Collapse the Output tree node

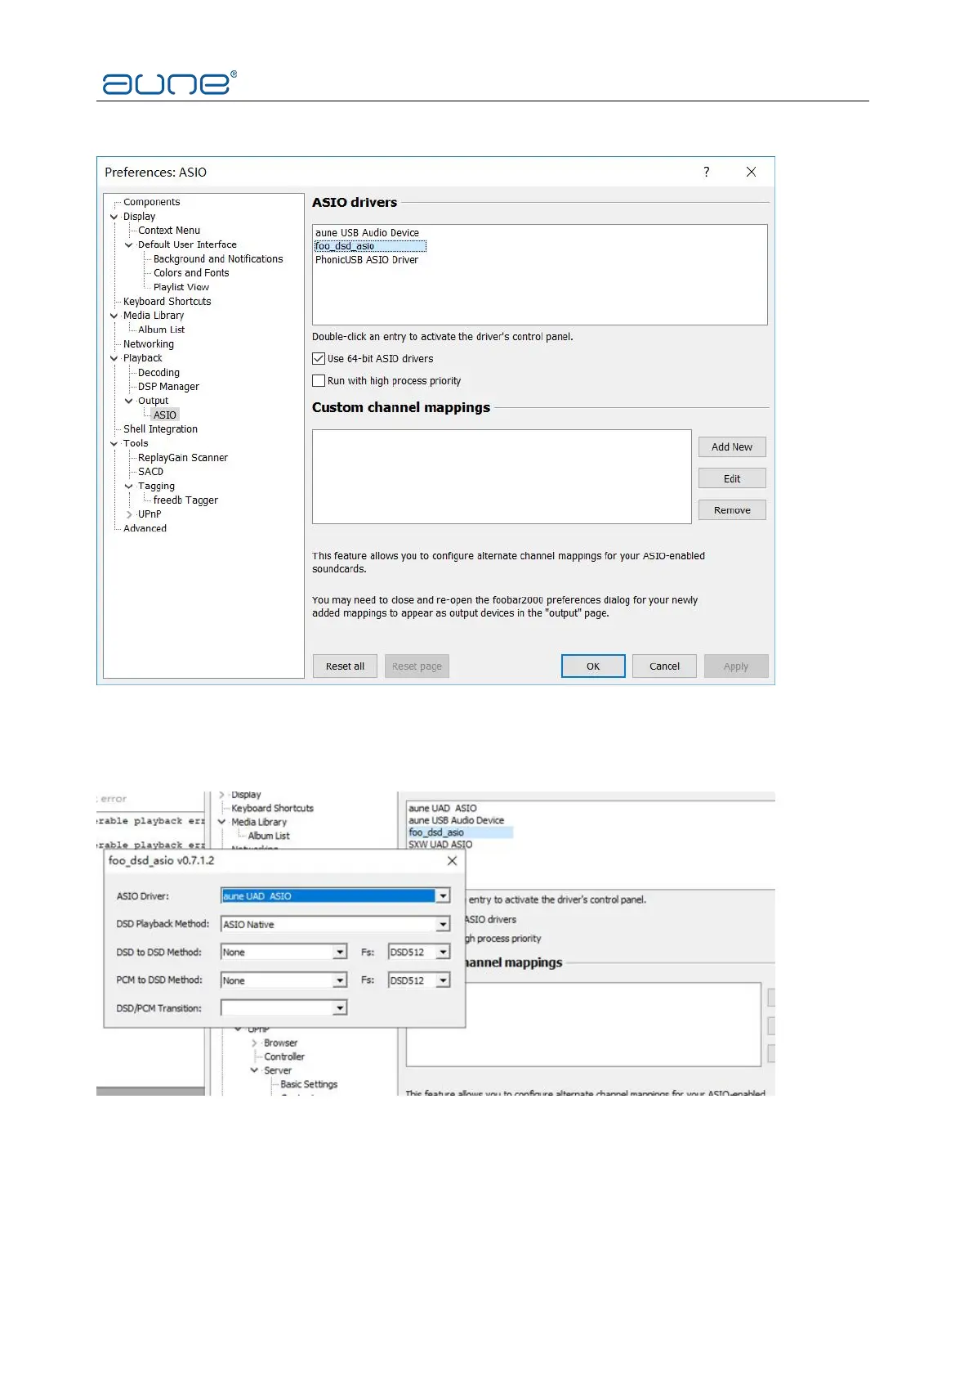128,401
